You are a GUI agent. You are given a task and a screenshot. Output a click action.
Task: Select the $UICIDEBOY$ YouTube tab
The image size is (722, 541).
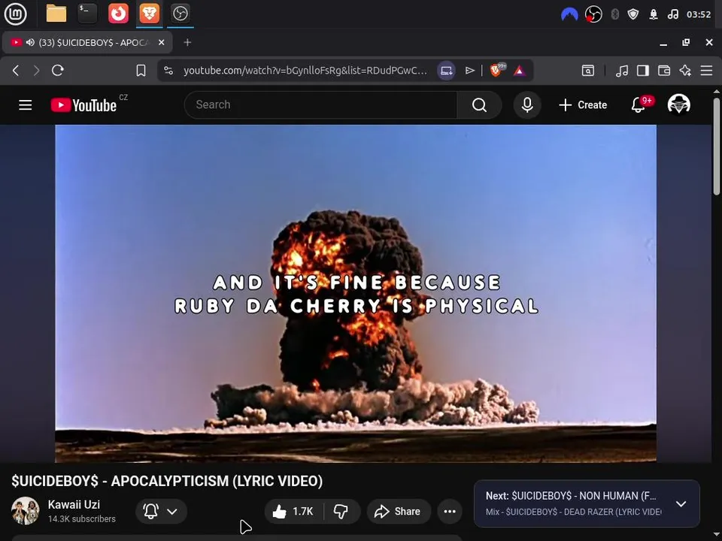click(x=87, y=42)
